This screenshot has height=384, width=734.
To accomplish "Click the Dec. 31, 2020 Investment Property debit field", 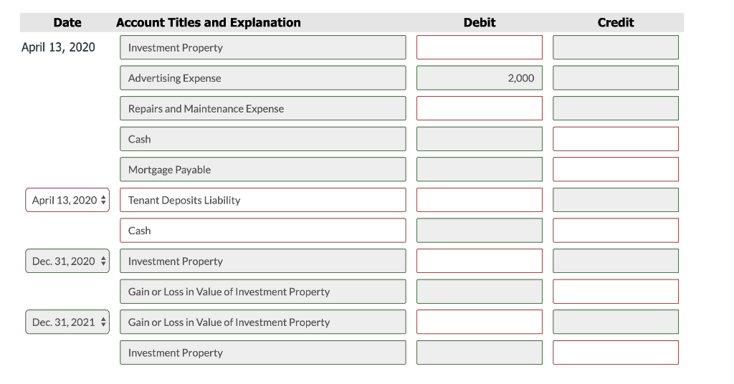I will click(x=480, y=261).
